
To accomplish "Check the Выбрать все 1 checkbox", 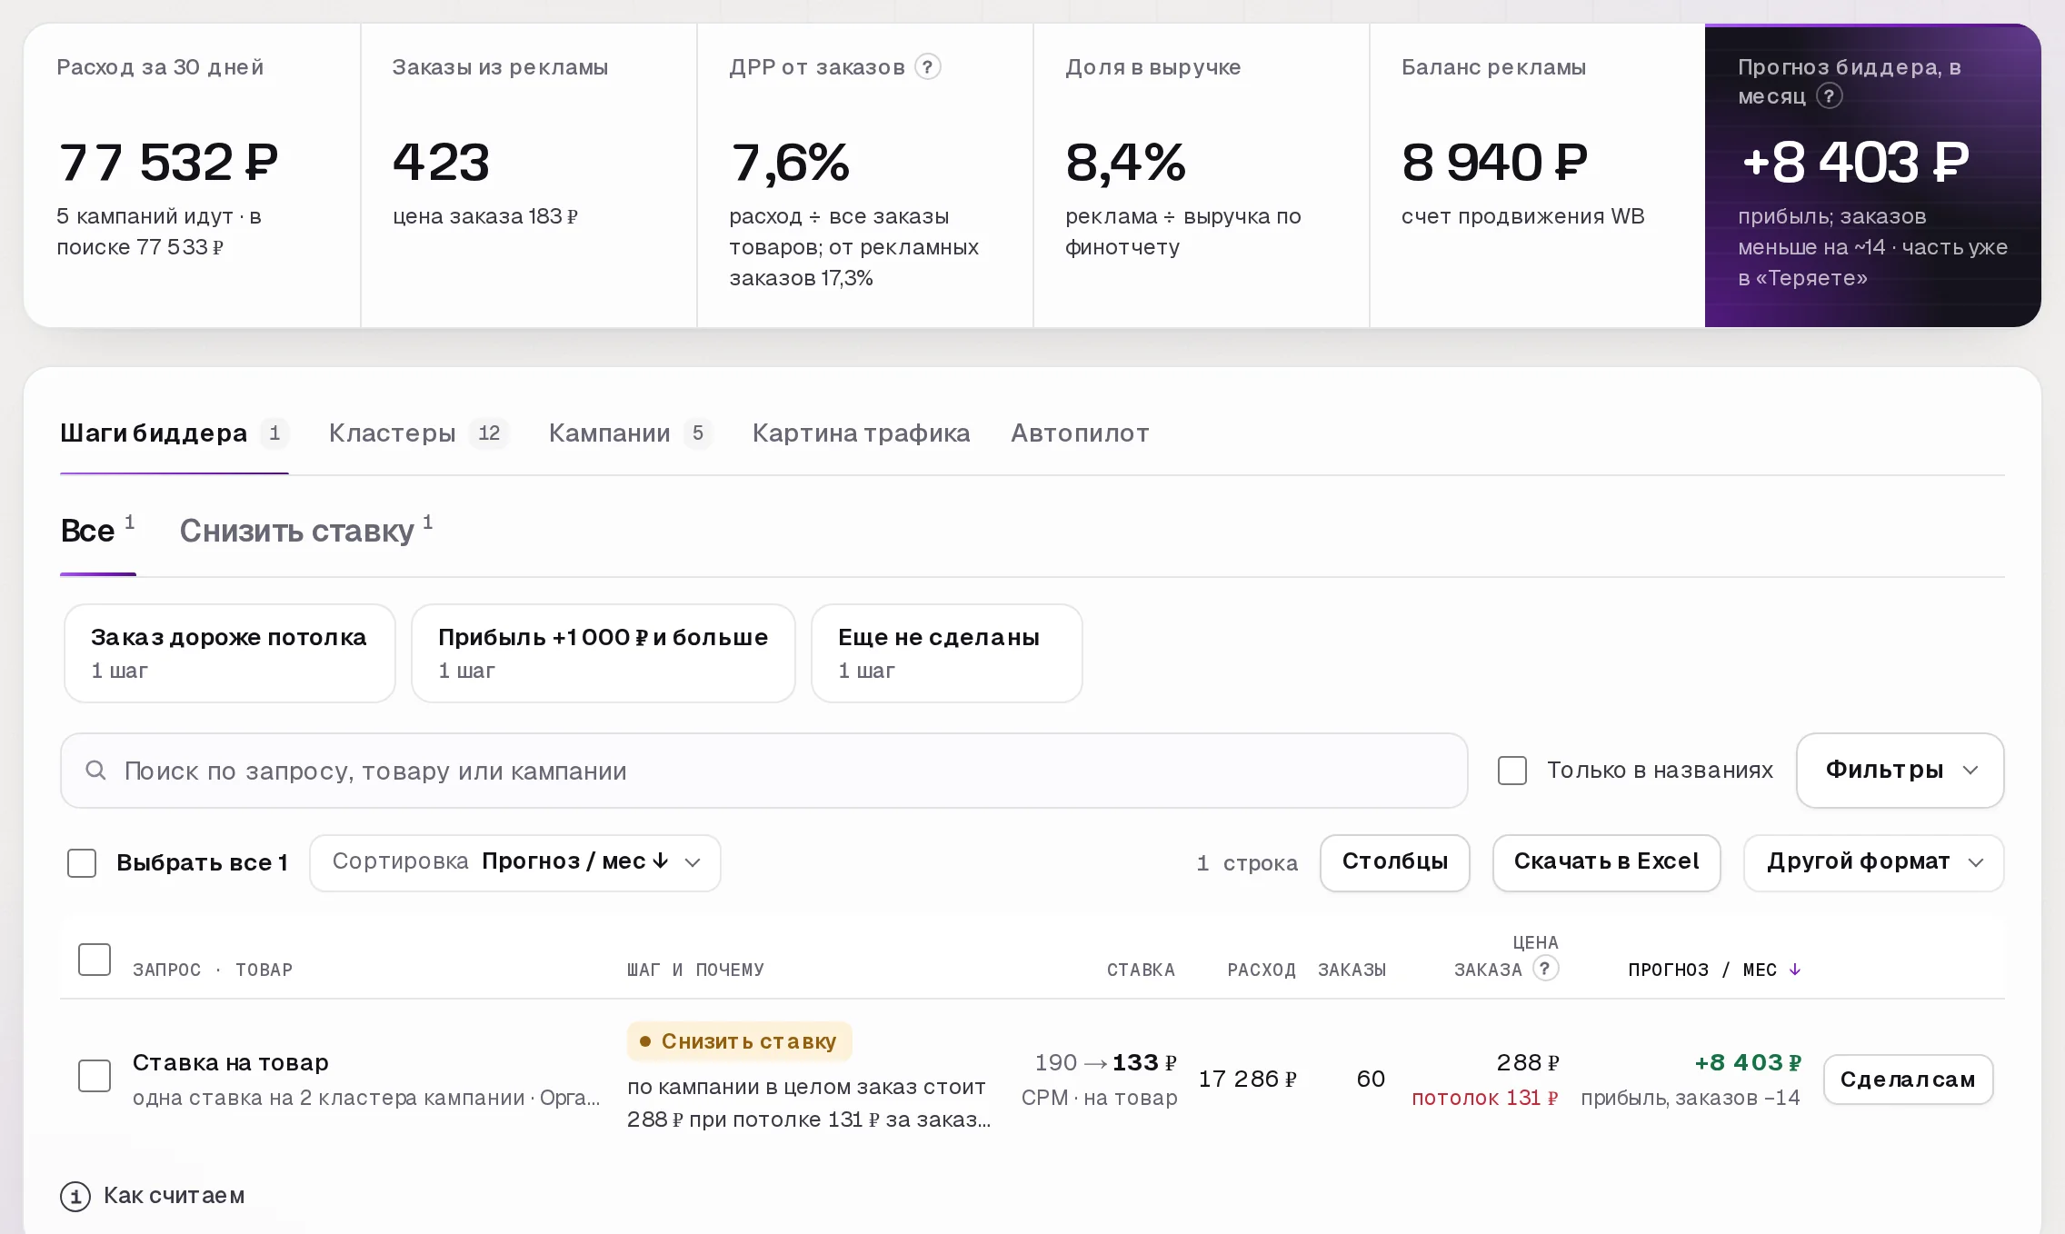I will coord(82,862).
